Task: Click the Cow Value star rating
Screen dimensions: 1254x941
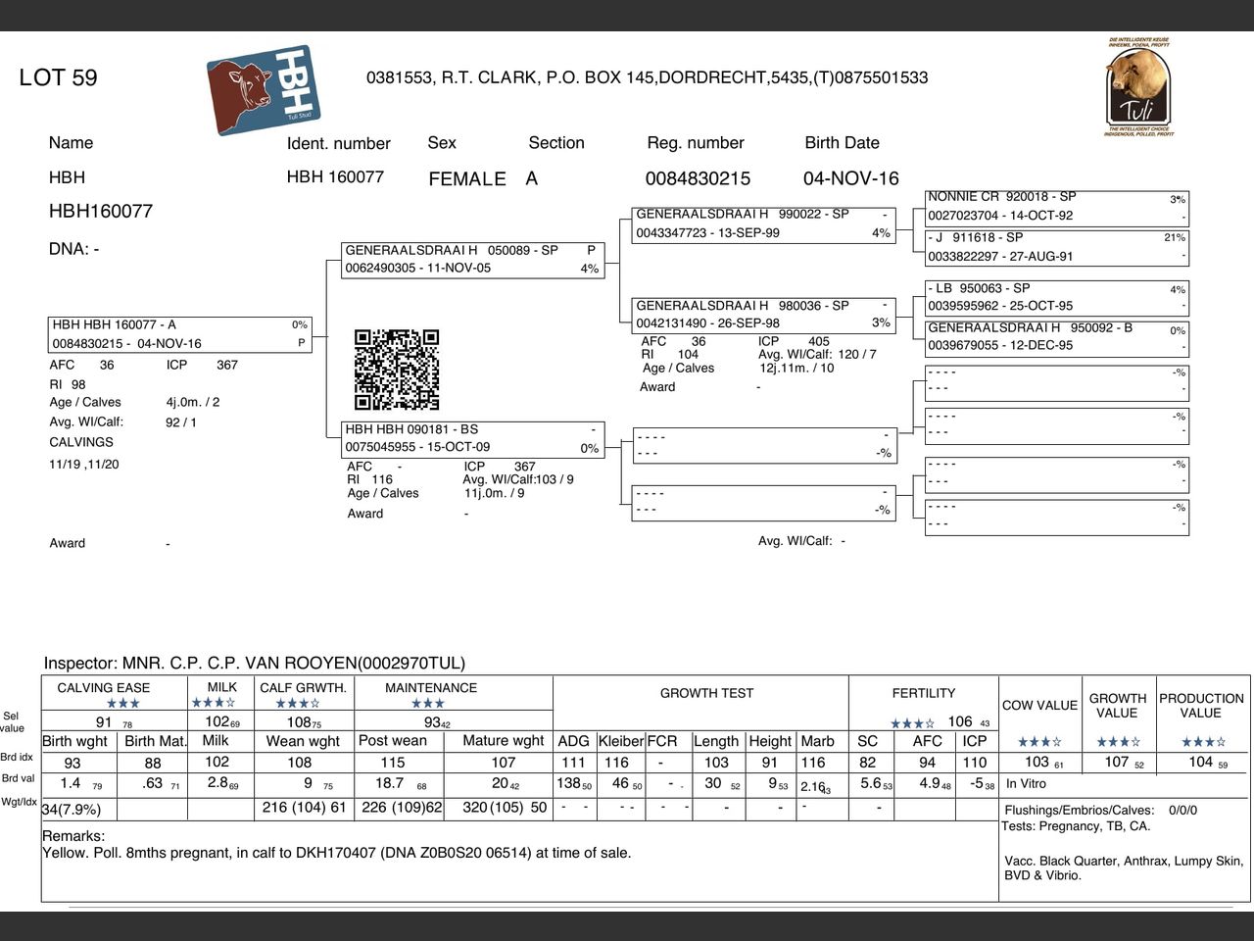Action: pyautogui.click(x=1039, y=741)
